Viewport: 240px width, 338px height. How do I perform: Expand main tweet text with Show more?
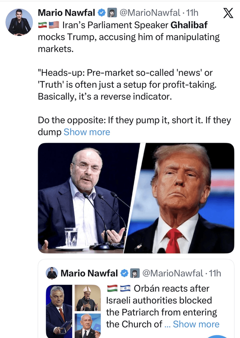(x=87, y=132)
